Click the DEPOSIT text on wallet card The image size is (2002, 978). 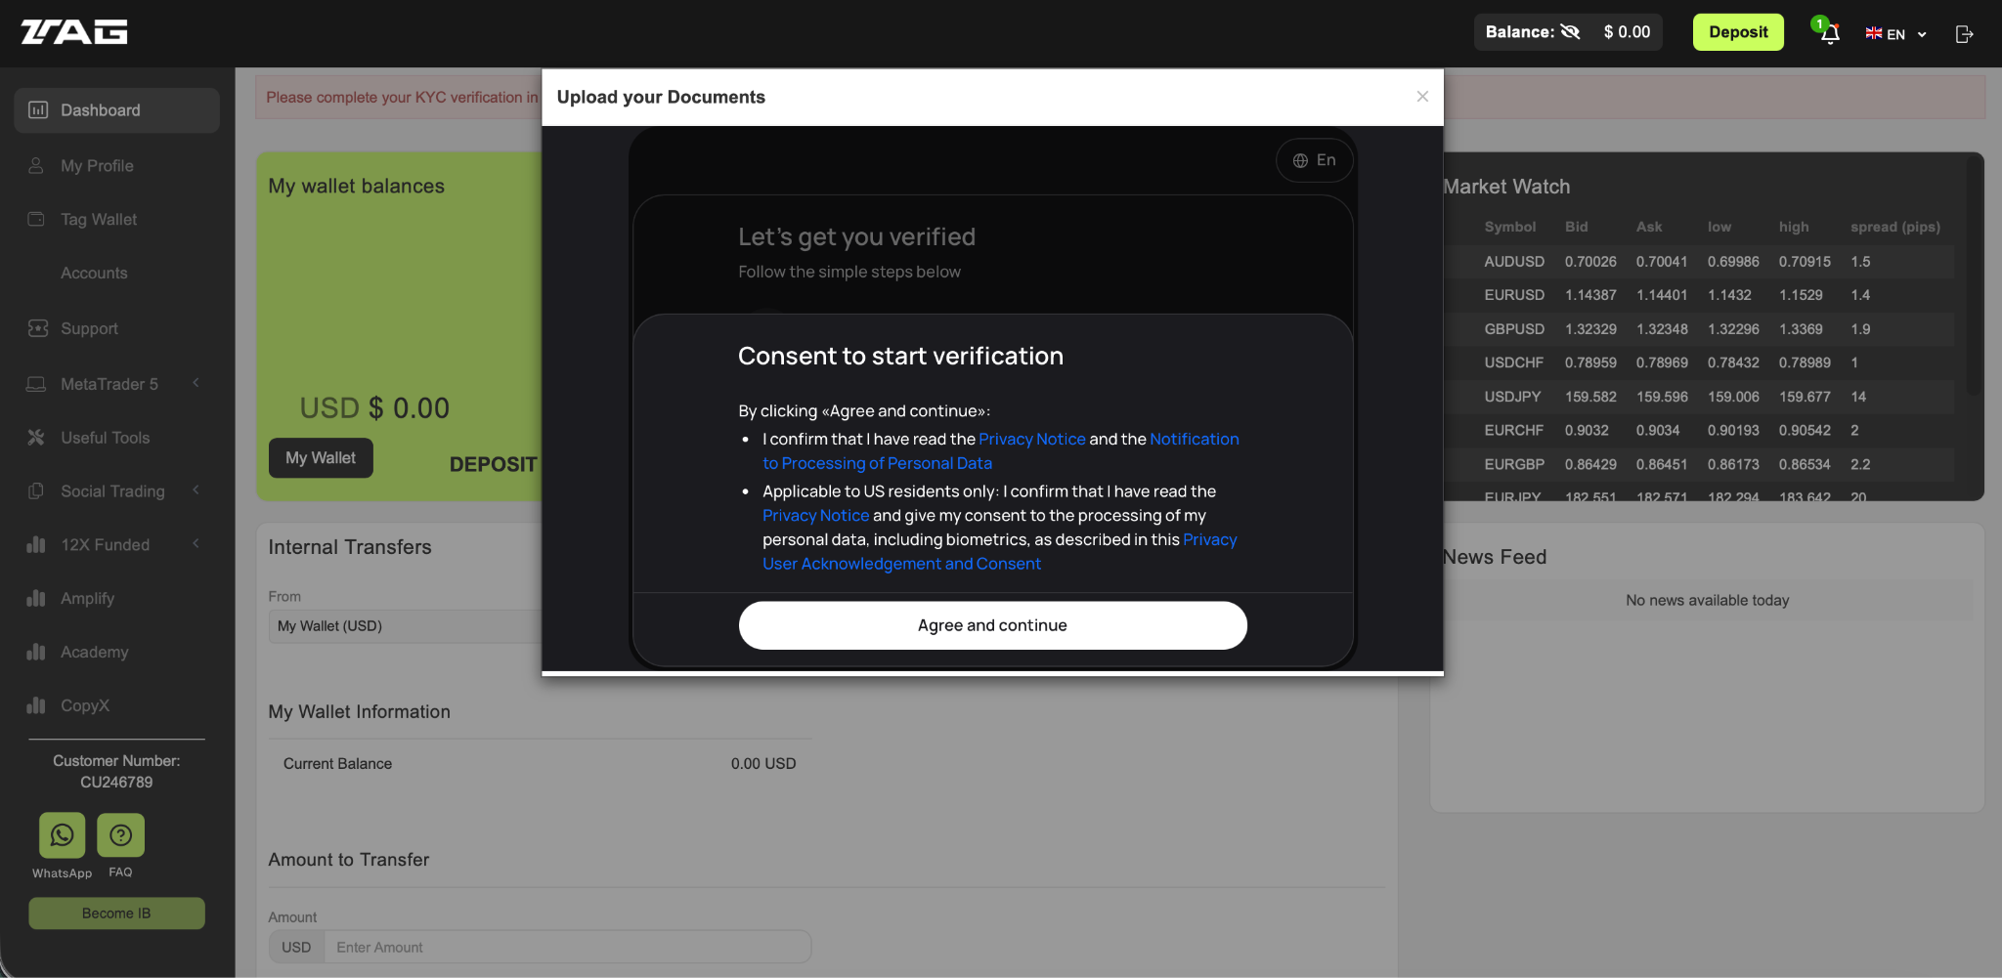493,465
